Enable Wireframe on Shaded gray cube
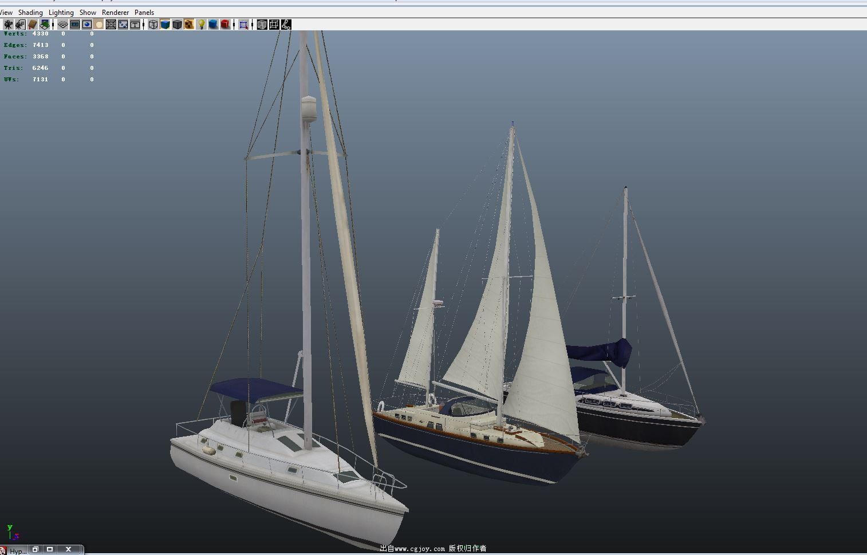The height and width of the screenshot is (555, 867). coord(177,25)
